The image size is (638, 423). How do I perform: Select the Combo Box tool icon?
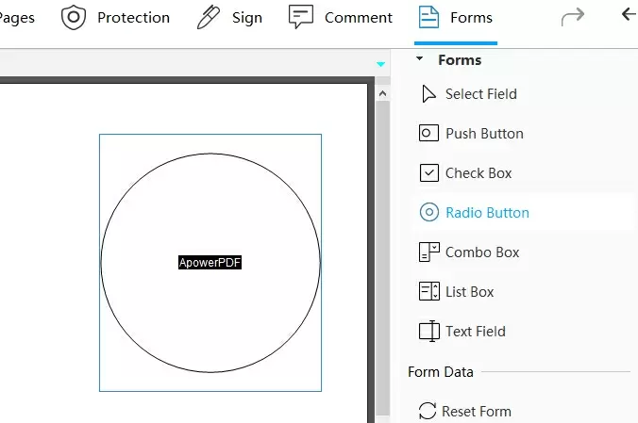pos(428,252)
